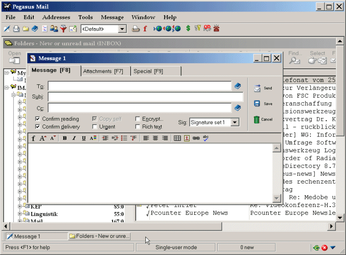Image resolution: width=346 pixels, height=255 pixels.
Task: Toggle Confirm delivery checkbox
Action: (37, 127)
